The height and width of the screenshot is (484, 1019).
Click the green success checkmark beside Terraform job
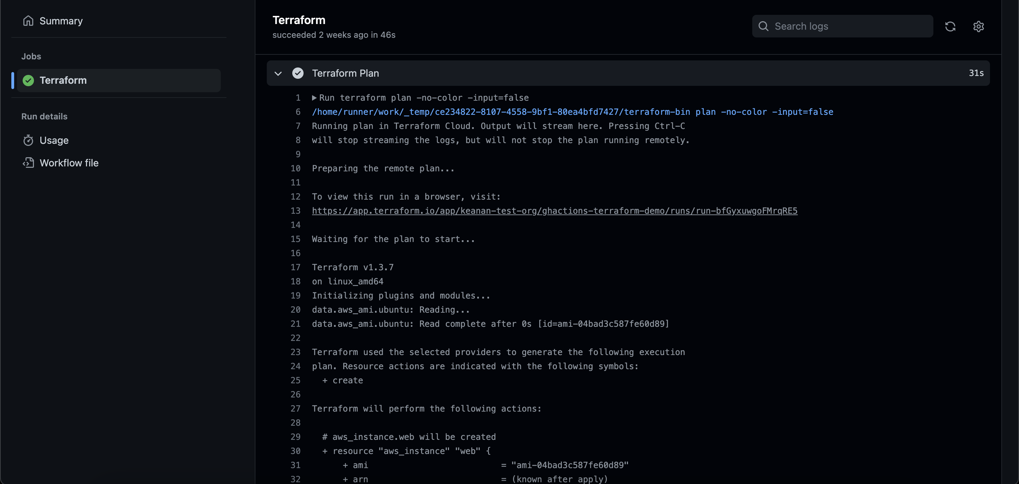point(28,81)
